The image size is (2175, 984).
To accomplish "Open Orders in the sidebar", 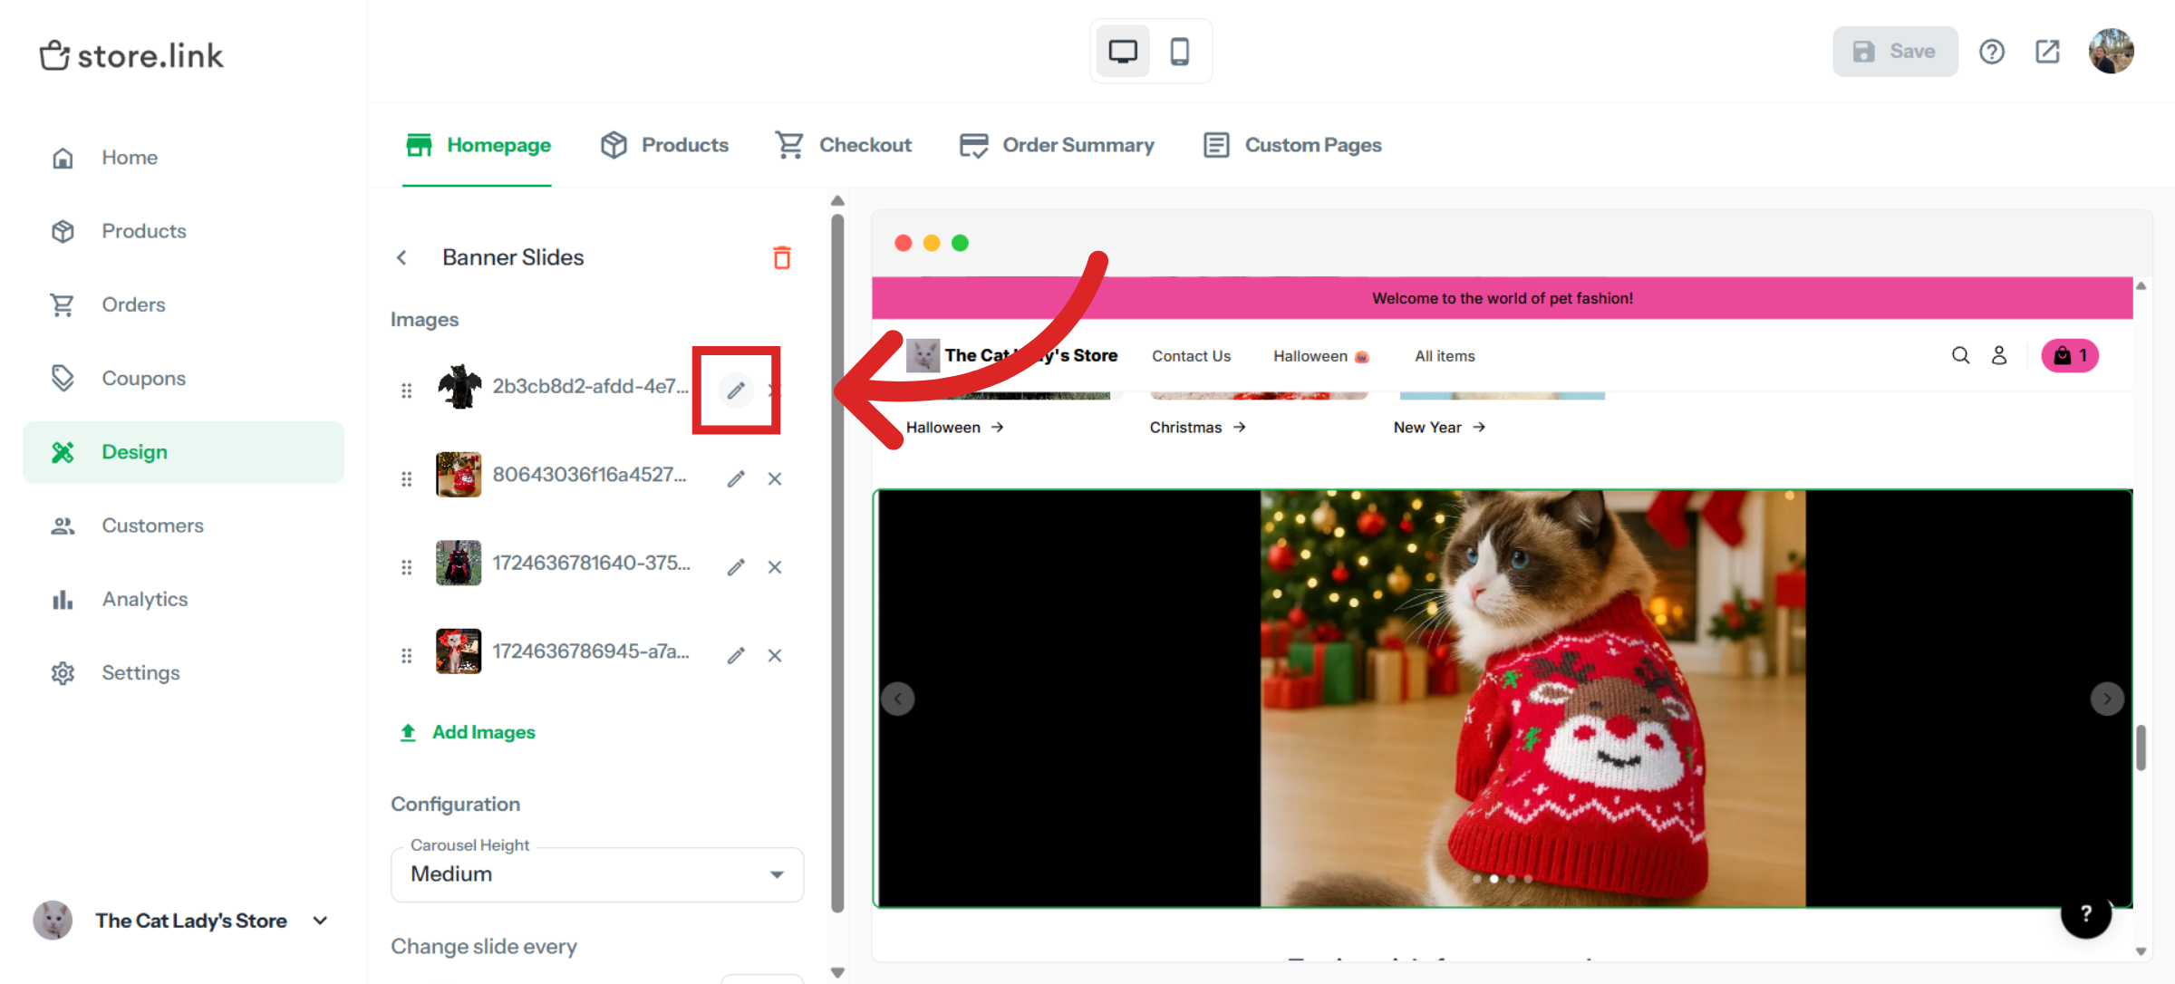I will (x=184, y=304).
